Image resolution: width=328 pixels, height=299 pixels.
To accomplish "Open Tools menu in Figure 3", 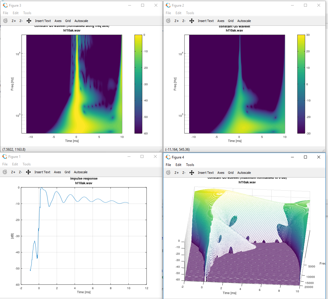I will (27, 13).
